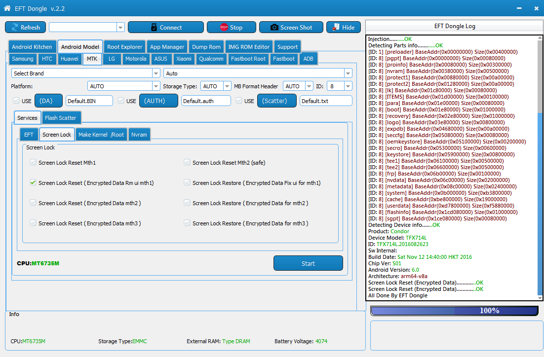Uncheck Screen Lock Reset Encrypted Data Rm ui mth1
Image resolution: width=544 pixels, height=357 pixels.
[x=33, y=182]
